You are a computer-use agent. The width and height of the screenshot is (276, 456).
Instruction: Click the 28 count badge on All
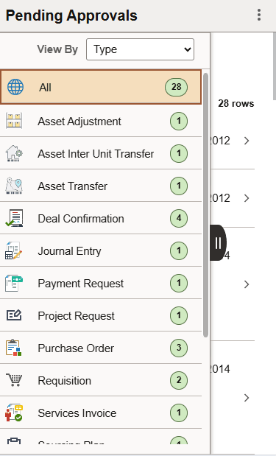177,87
